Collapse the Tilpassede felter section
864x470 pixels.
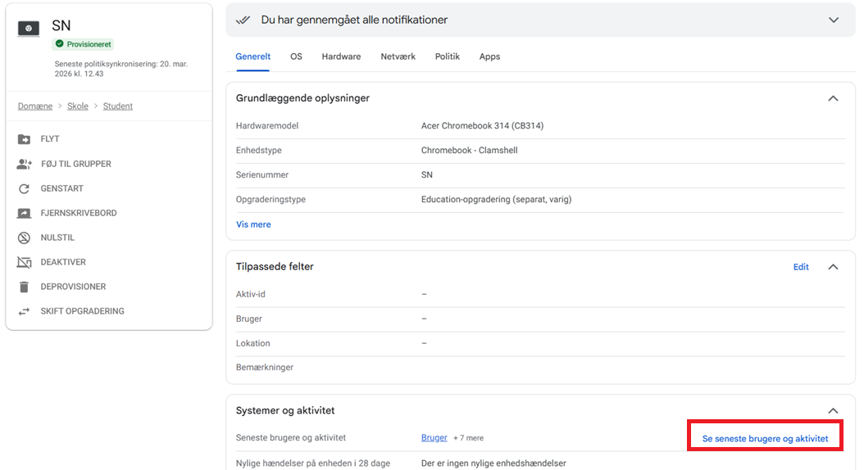(833, 267)
